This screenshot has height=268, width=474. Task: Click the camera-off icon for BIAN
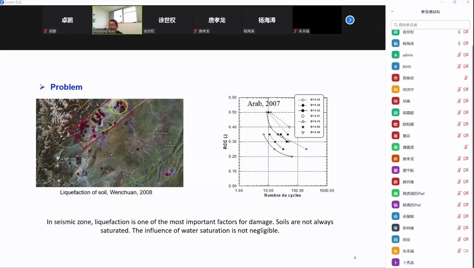[466, 66]
